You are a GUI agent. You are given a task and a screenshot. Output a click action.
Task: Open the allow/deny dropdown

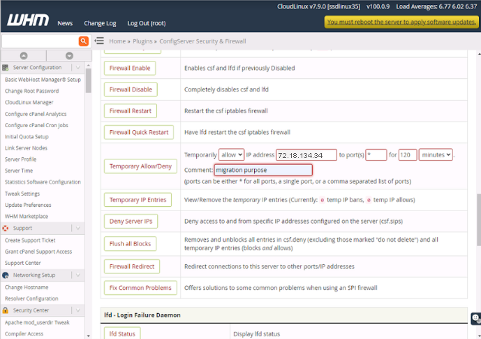[x=231, y=154]
